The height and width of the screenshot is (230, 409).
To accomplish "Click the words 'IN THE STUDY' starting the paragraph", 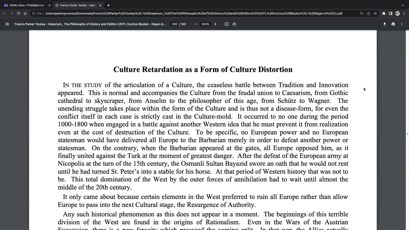I will pyautogui.click(x=82, y=85).
